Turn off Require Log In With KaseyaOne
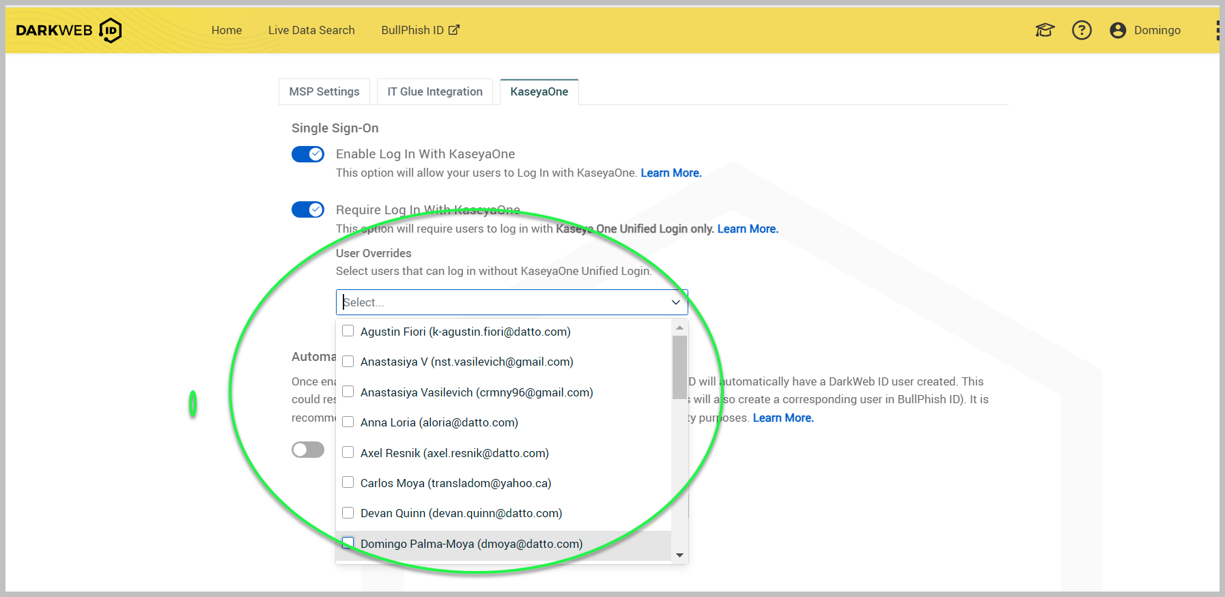 pos(308,209)
